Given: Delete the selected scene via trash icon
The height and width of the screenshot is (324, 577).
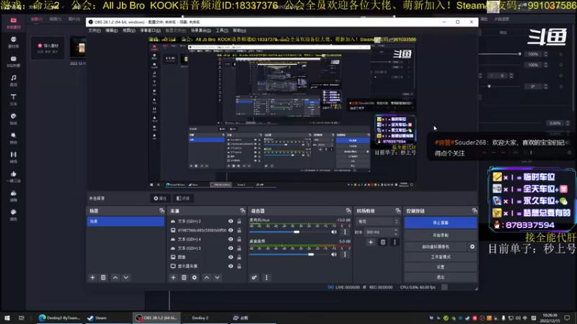Looking at the screenshot, I should pos(103,277).
